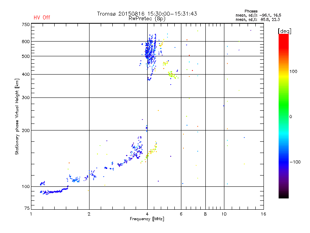Click the x-axis tick label '6'
This screenshot has width=310, height=233.
(x=181, y=214)
